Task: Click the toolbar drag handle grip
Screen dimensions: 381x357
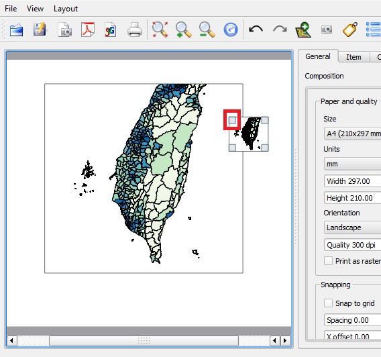Action: pos(3,30)
